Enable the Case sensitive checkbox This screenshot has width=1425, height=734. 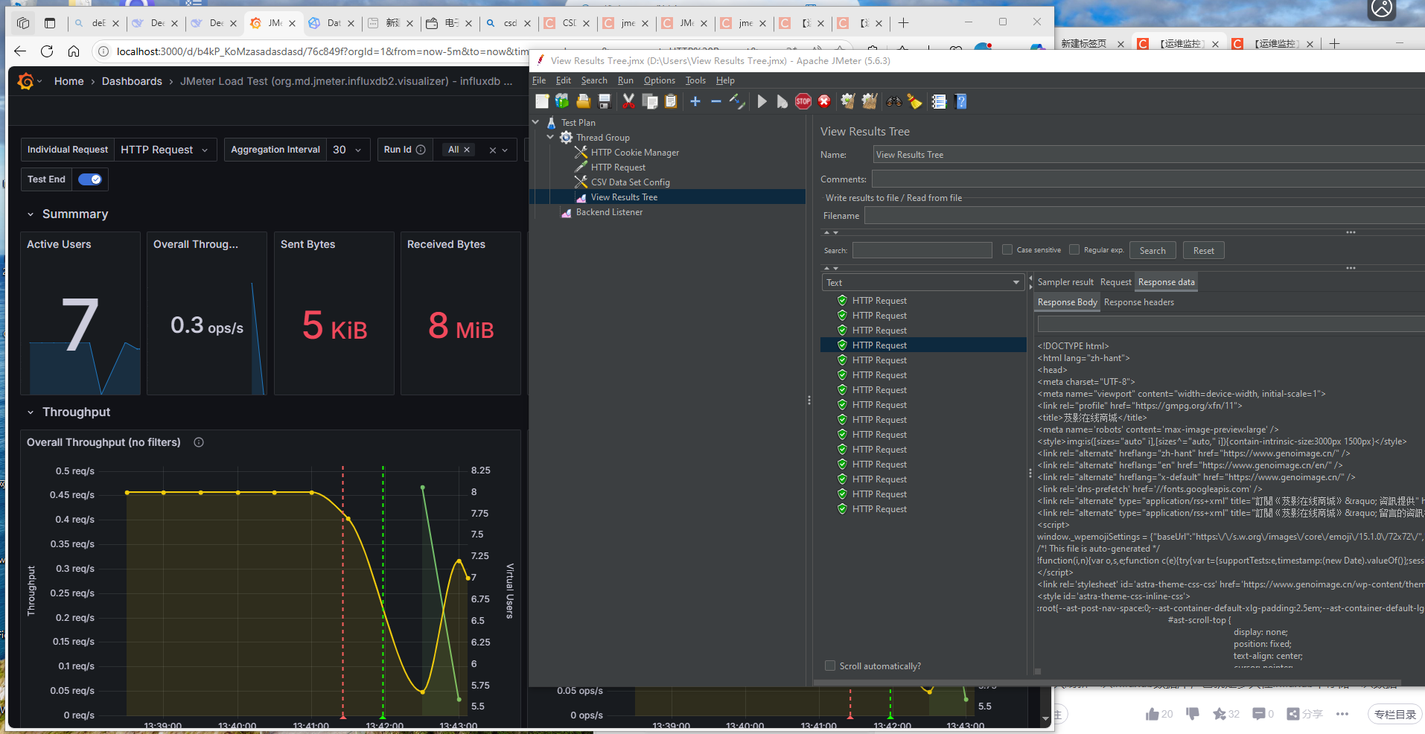[1007, 250]
